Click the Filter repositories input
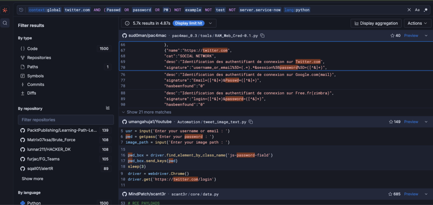Viewport: 433px width, 205px height. coord(66,120)
